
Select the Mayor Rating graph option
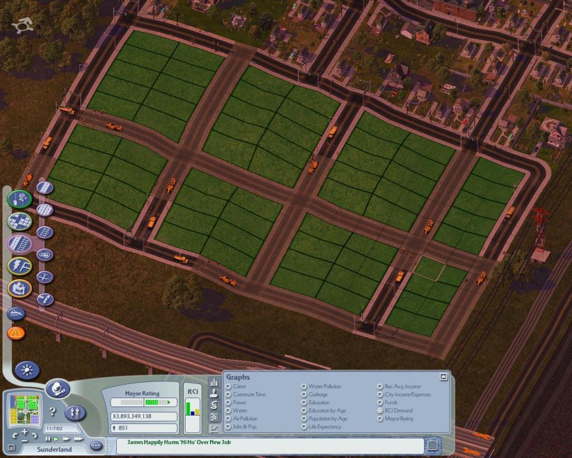pyautogui.click(x=380, y=418)
